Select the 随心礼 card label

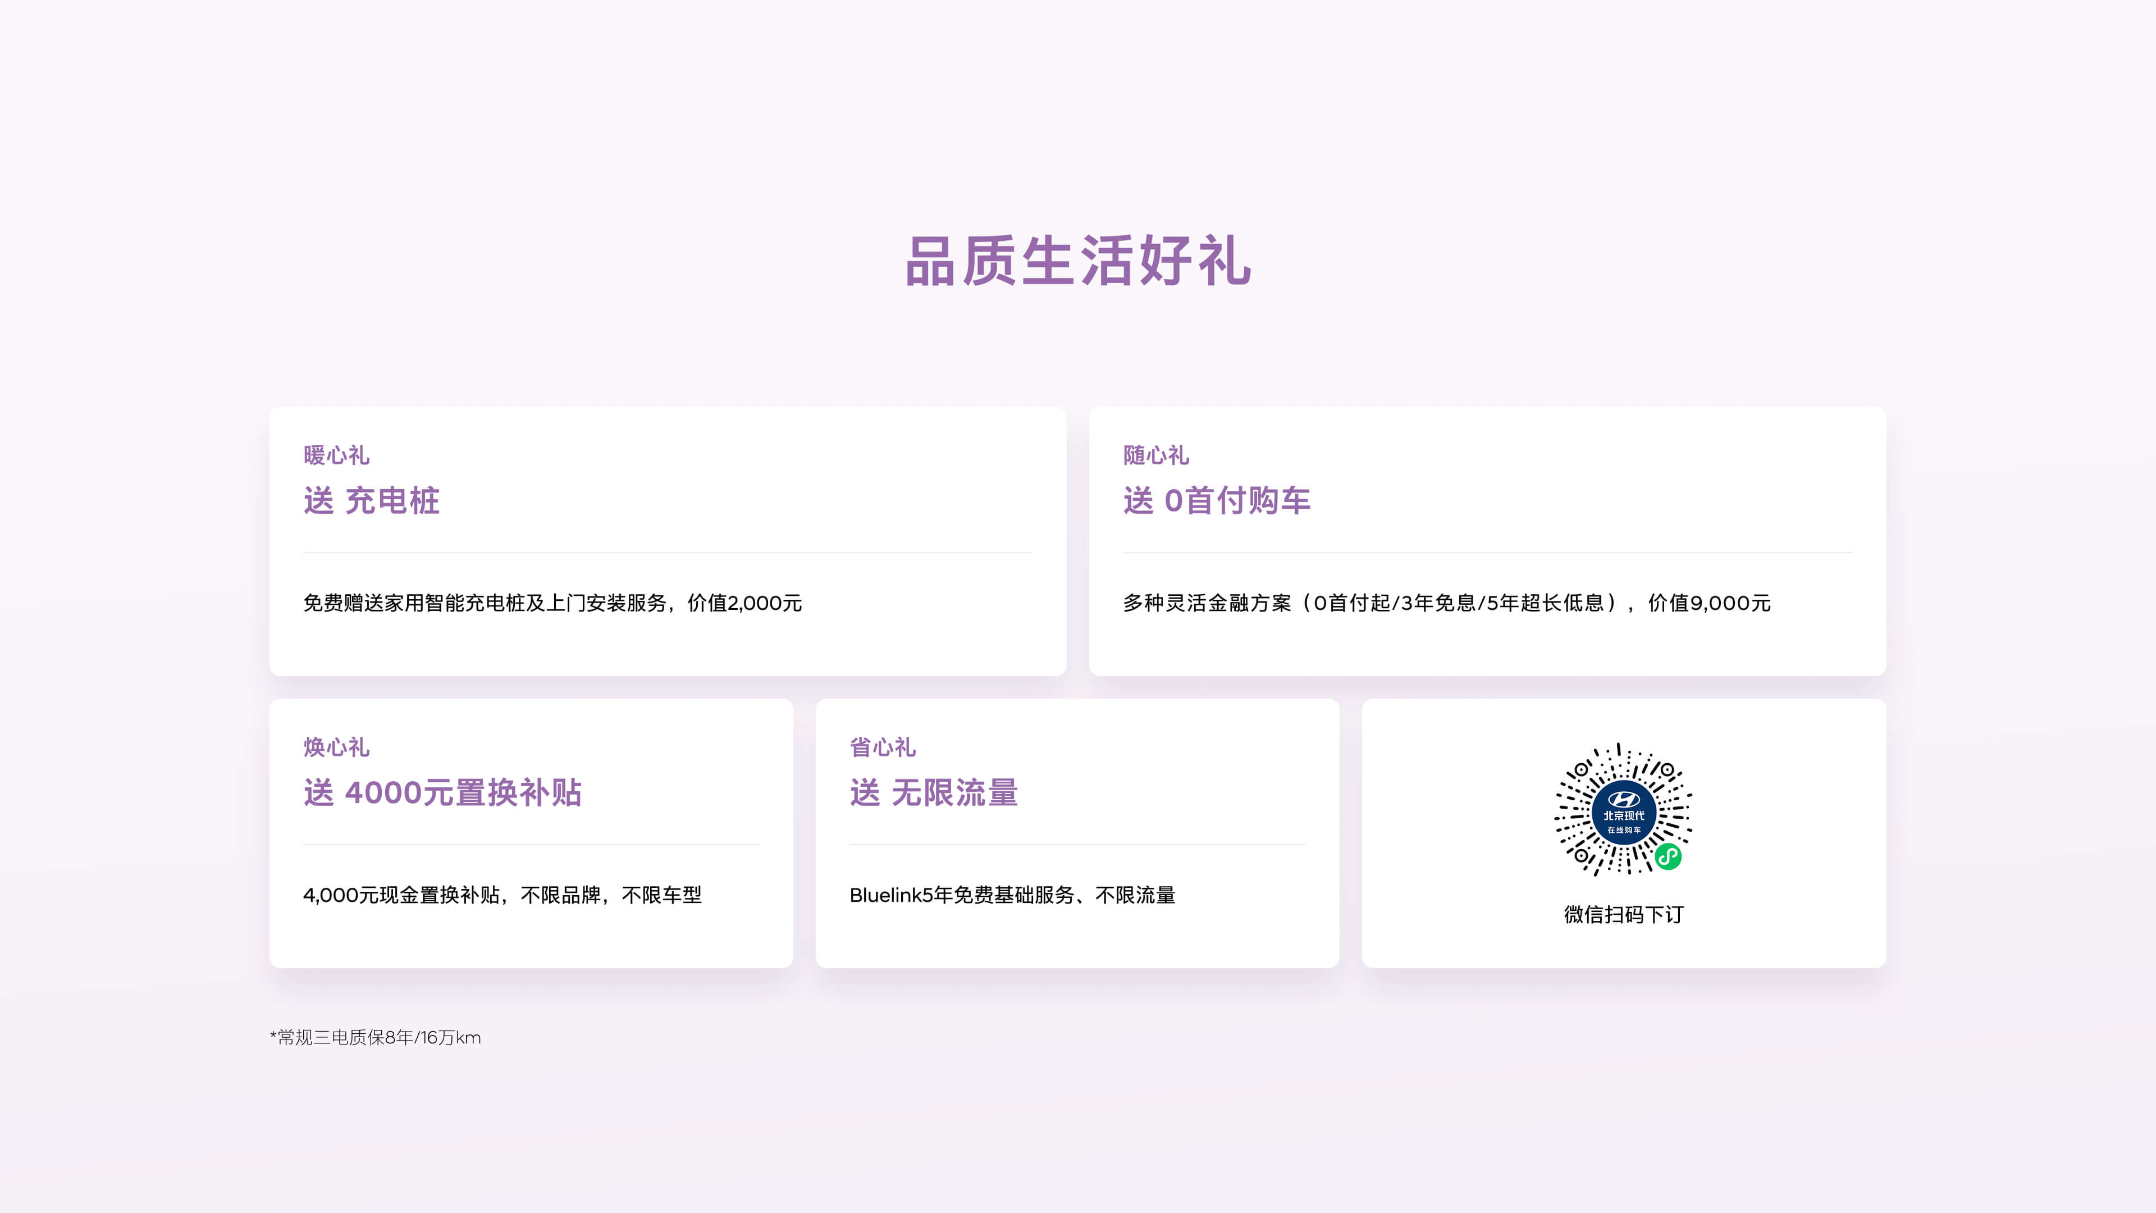[1156, 455]
